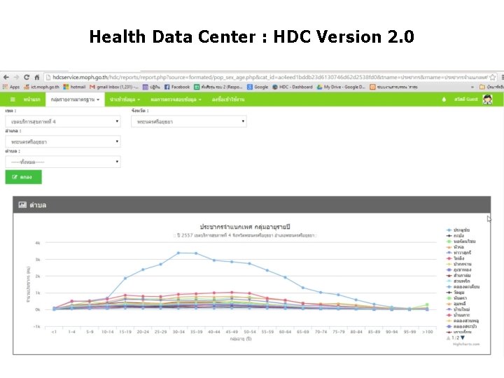Image resolution: width=504 pixels, height=378 pixels.
Task: Toggle the sidebar with the green hamburger icon
Action: (13, 99)
